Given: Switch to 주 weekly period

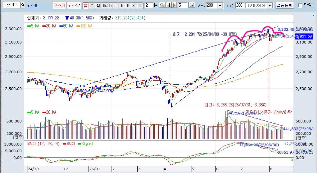Looking at the screenshot, I should click(x=92, y=5).
